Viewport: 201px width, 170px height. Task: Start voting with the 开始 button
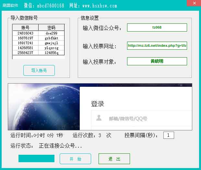(x=75, y=159)
